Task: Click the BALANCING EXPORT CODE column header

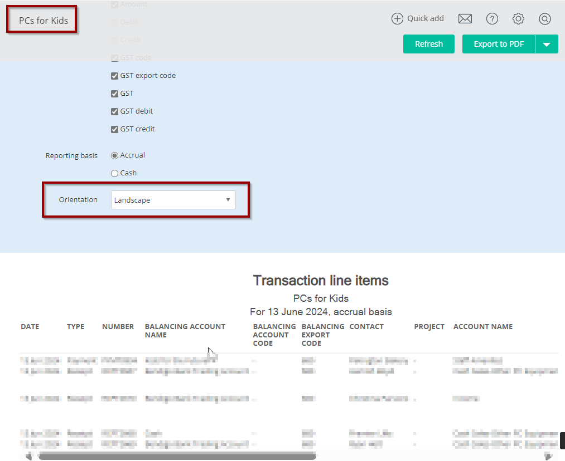Action: [x=323, y=335]
